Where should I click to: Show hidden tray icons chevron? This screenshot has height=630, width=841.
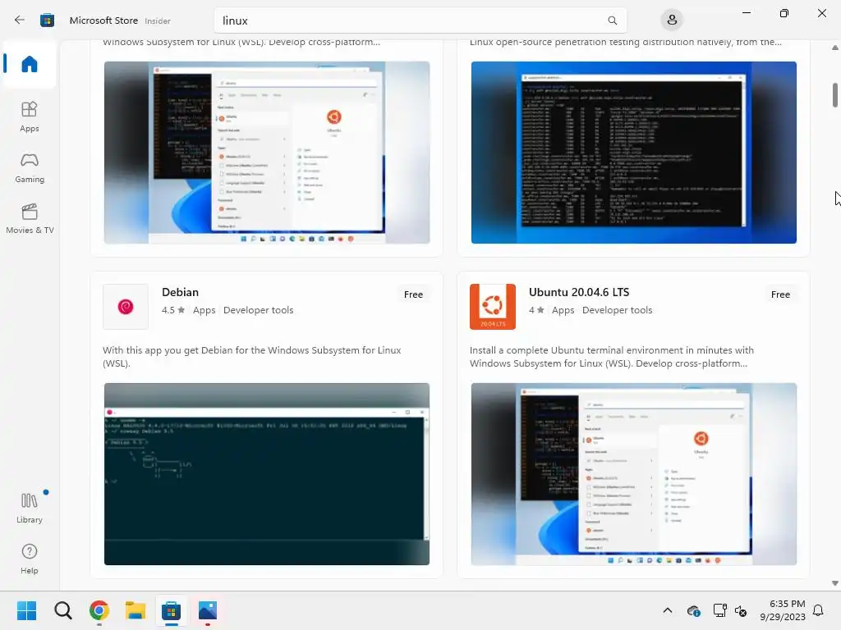tap(667, 610)
